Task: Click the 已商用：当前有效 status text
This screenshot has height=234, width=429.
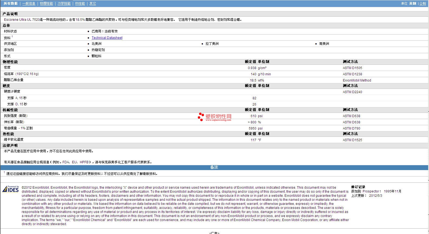Action: [x=104, y=31]
